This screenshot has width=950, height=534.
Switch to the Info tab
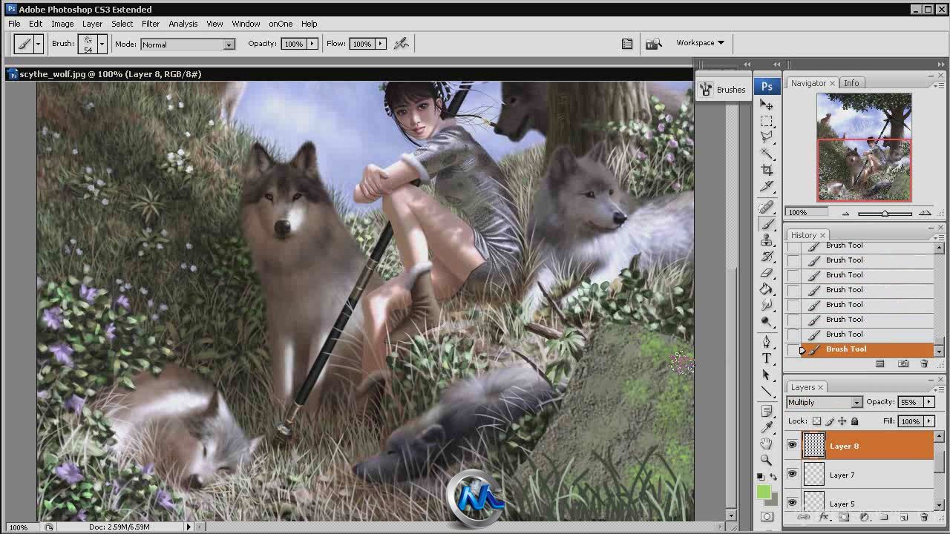pos(851,83)
